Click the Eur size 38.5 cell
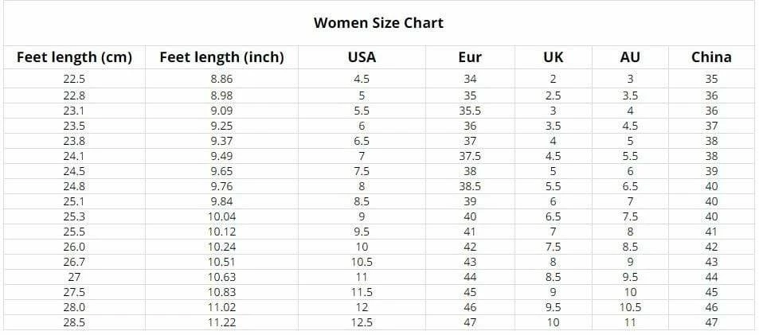Viewport: 759px width, 335px height. pos(470,186)
